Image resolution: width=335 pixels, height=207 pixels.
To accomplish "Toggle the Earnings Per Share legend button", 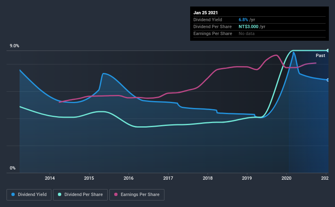I will pyautogui.click(x=137, y=195).
